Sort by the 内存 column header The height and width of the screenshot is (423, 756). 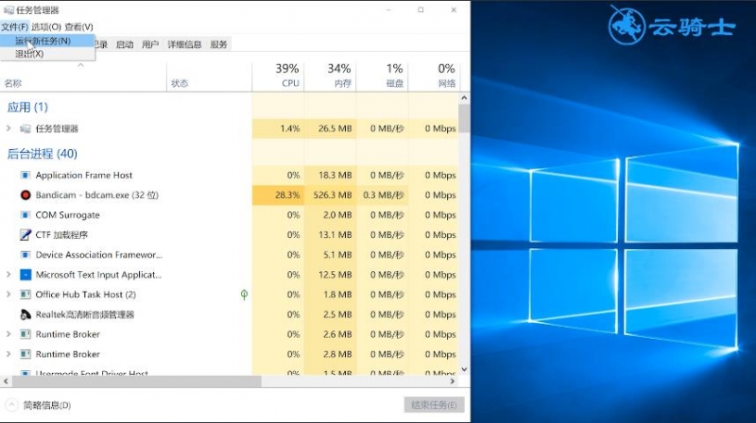point(330,76)
